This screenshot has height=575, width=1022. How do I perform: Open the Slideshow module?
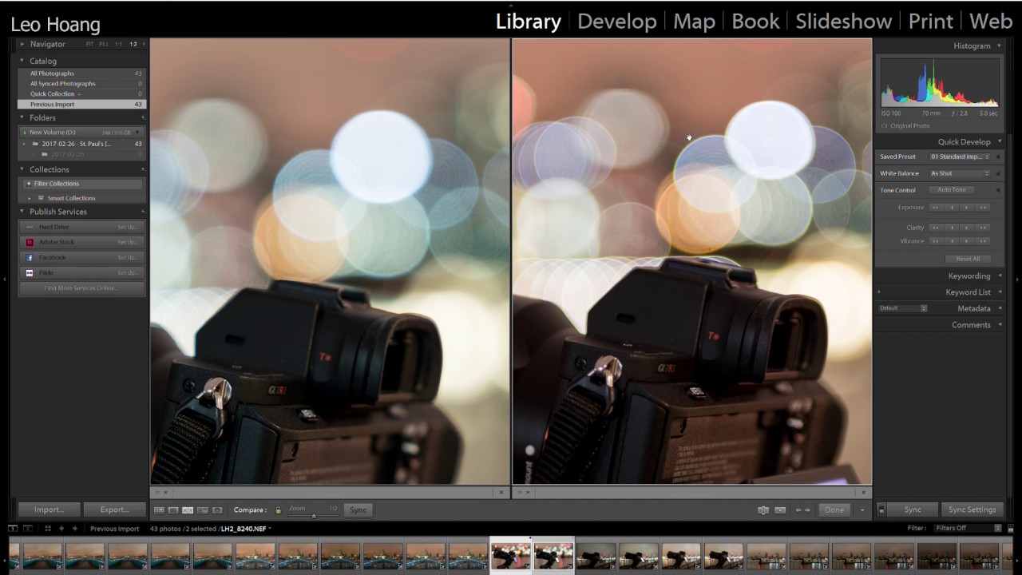pyautogui.click(x=844, y=22)
